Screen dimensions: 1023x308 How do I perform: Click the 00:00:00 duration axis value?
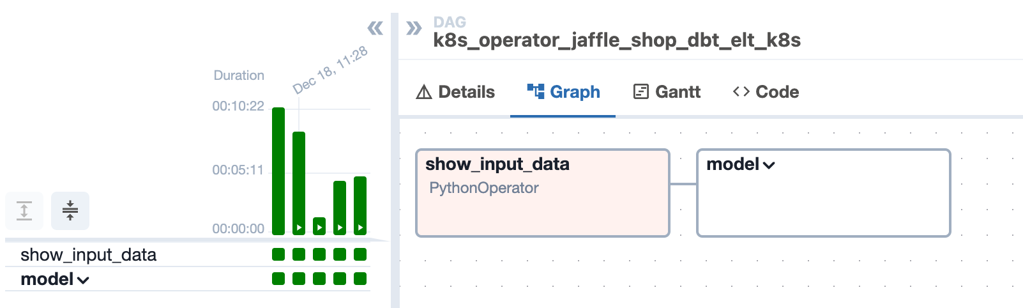[238, 229]
